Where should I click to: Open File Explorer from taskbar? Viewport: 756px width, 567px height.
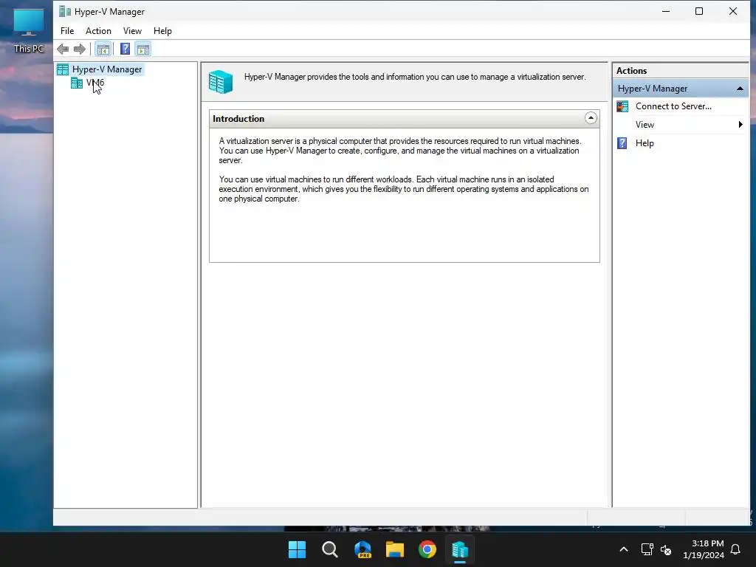click(395, 549)
